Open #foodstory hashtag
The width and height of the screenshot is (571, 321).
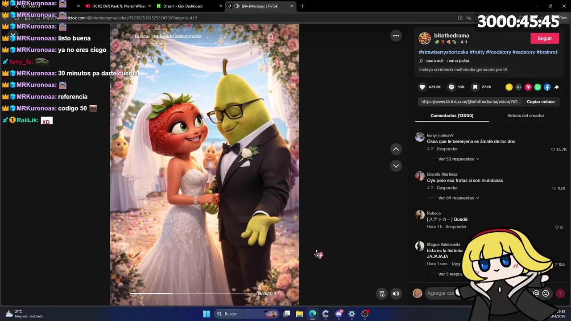coord(498,52)
